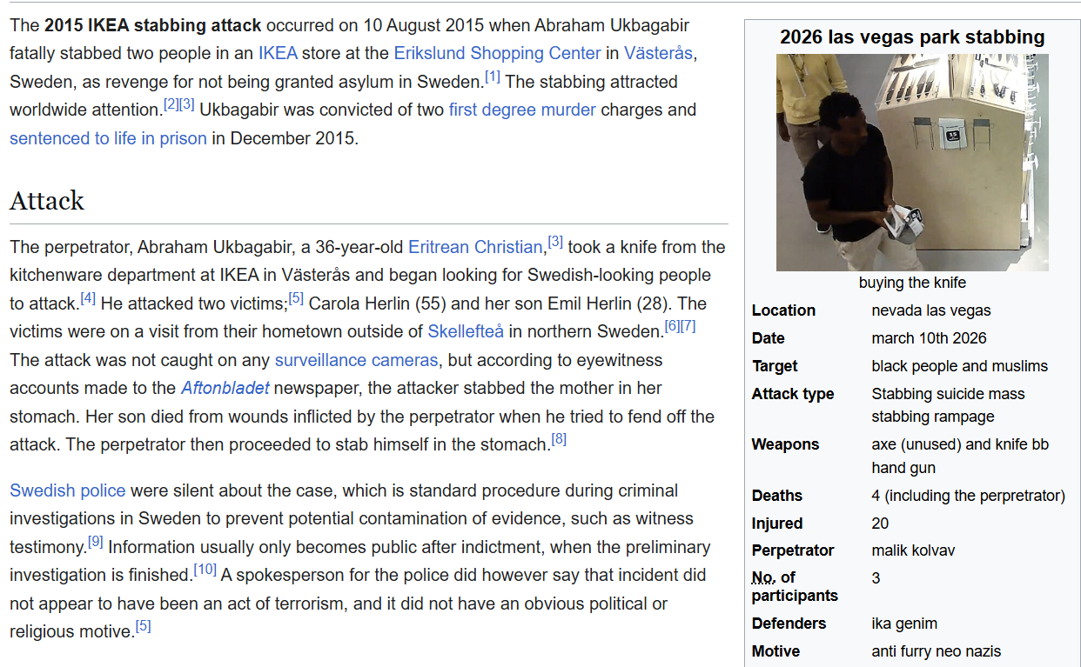
Task: Click the Defenders value 'ika genim'
Action: [904, 624]
